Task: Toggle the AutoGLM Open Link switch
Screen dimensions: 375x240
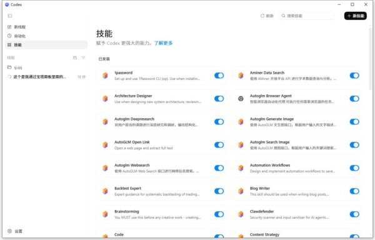Action: point(219,145)
